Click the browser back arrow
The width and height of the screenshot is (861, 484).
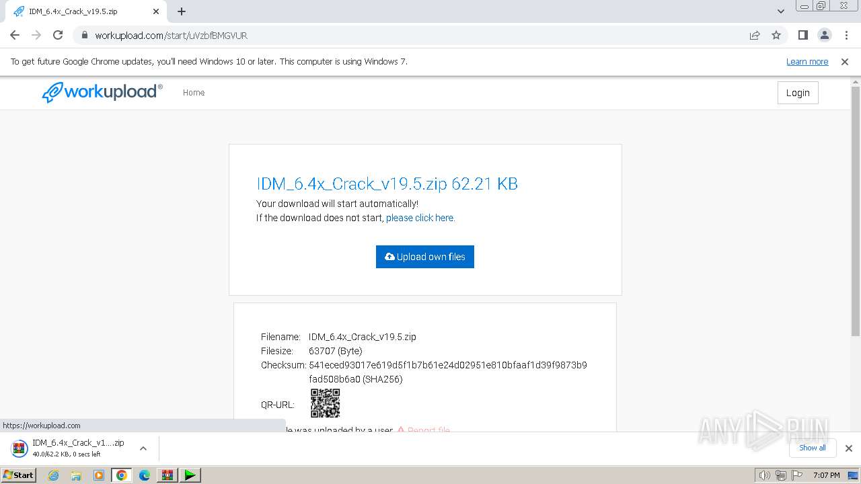[x=15, y=36]
